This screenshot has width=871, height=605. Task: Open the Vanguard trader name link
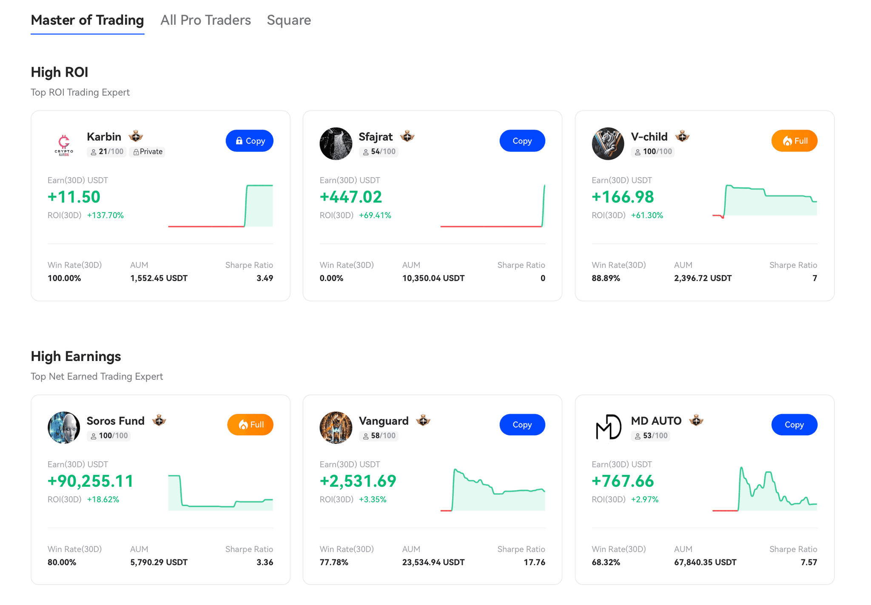click(383, 420)
